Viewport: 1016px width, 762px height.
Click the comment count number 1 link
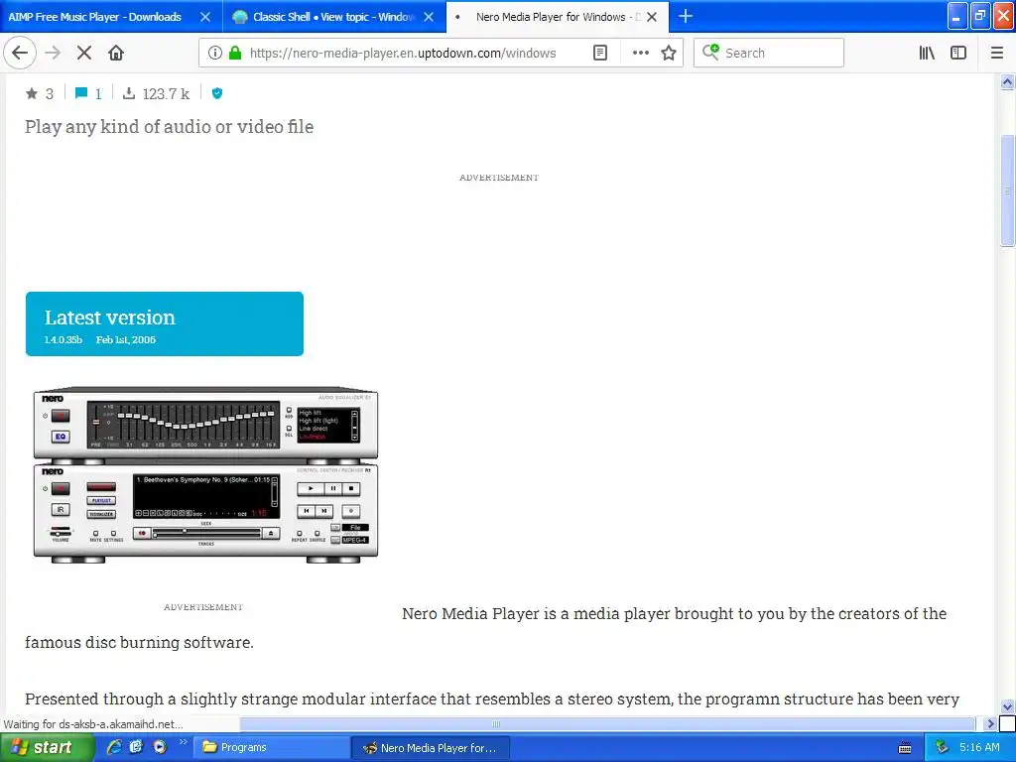[98, 94]
